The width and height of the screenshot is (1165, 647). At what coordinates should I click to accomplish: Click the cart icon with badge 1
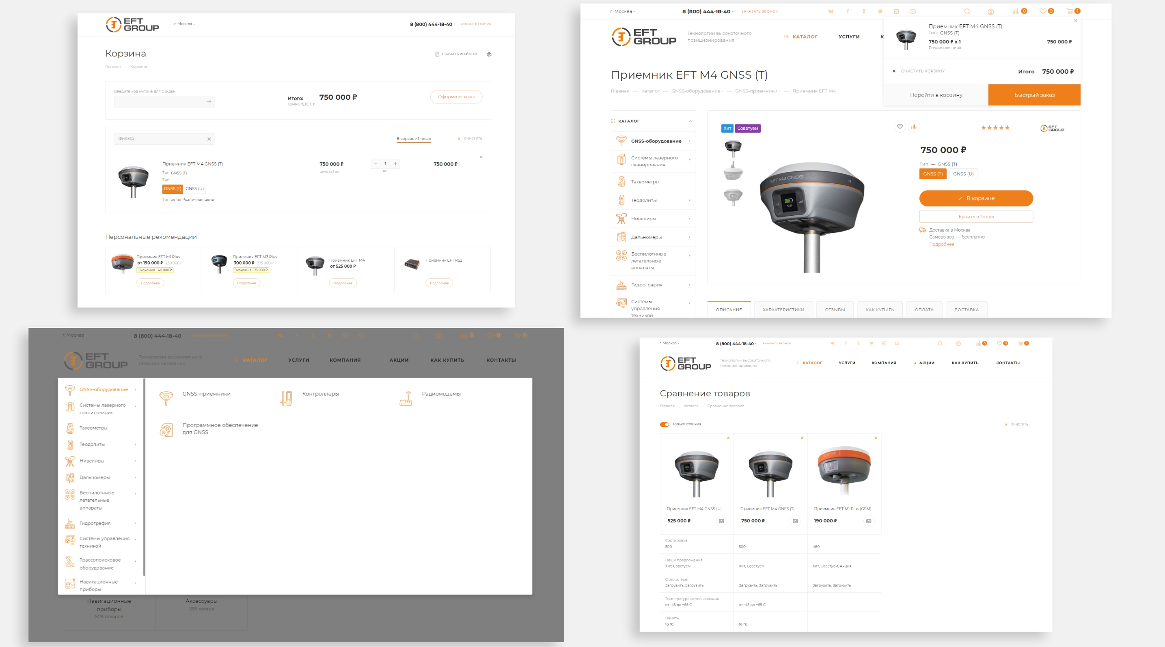[x=1070, y=11]
